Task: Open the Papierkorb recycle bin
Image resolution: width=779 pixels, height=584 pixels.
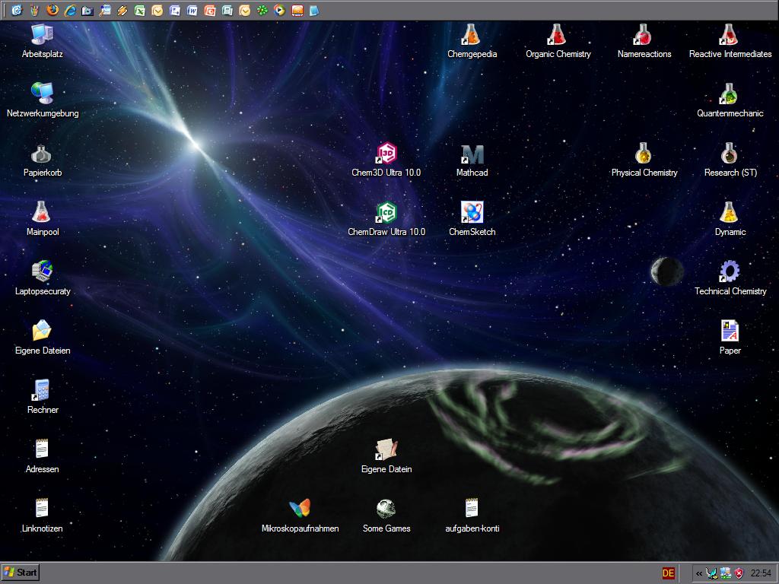Action: click(42, 154)
